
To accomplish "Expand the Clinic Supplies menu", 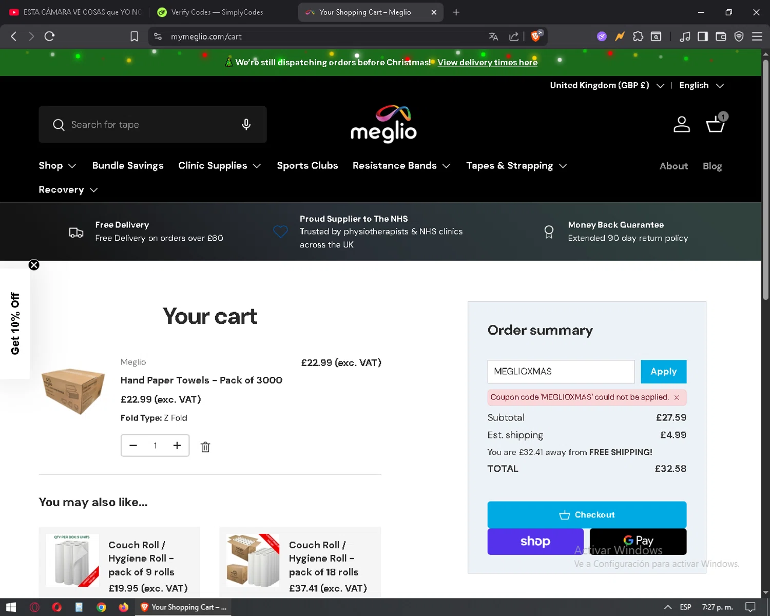I will 220,166.
